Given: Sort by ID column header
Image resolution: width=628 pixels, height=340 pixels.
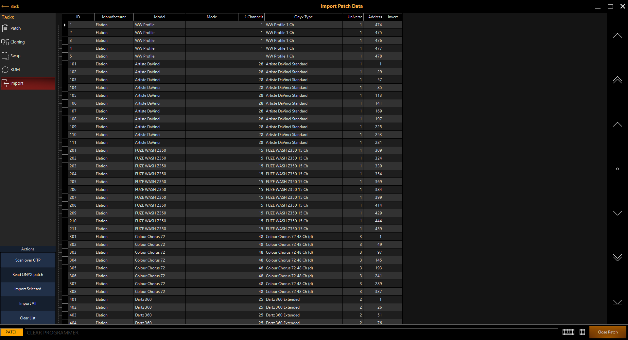Looking at the screenshot, I should [x=78, y=17].
